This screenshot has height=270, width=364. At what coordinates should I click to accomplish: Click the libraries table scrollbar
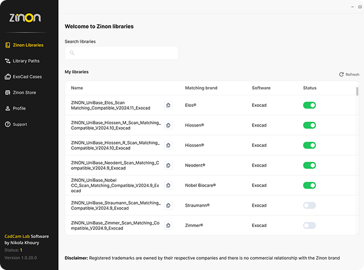pyautogui.click(x=357, y=91)
